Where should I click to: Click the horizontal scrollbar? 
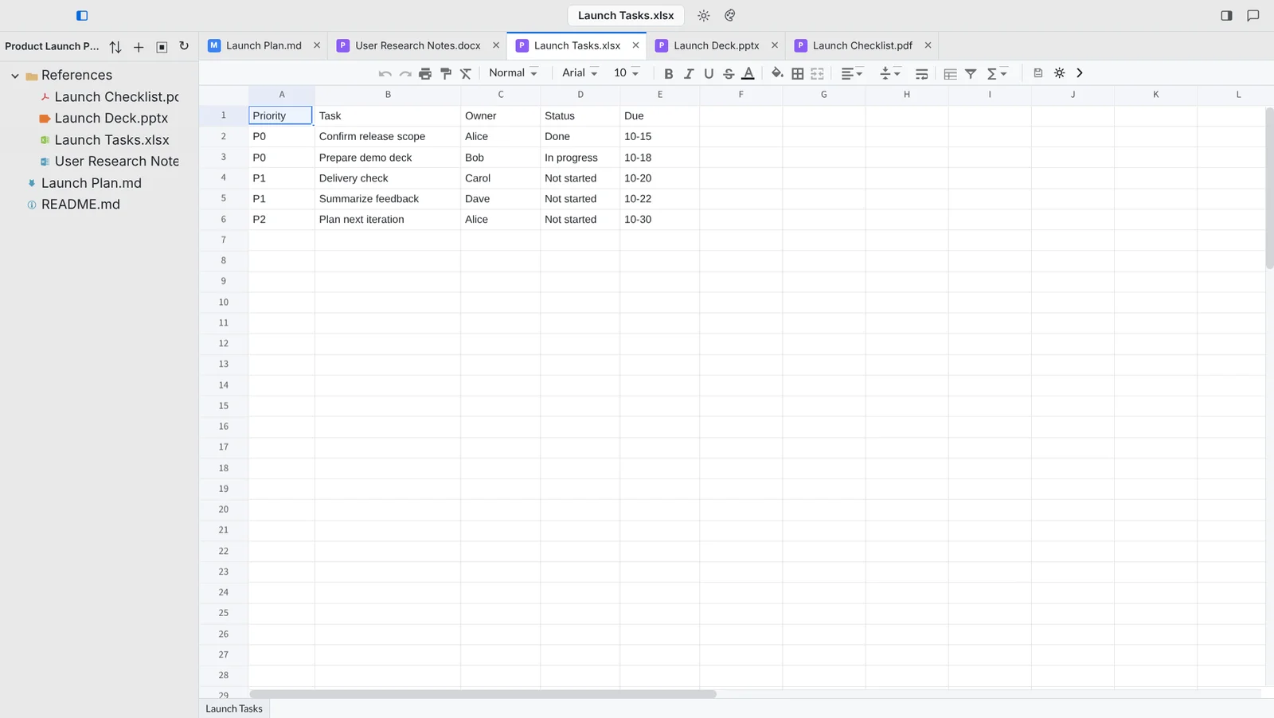coord(483,694)
